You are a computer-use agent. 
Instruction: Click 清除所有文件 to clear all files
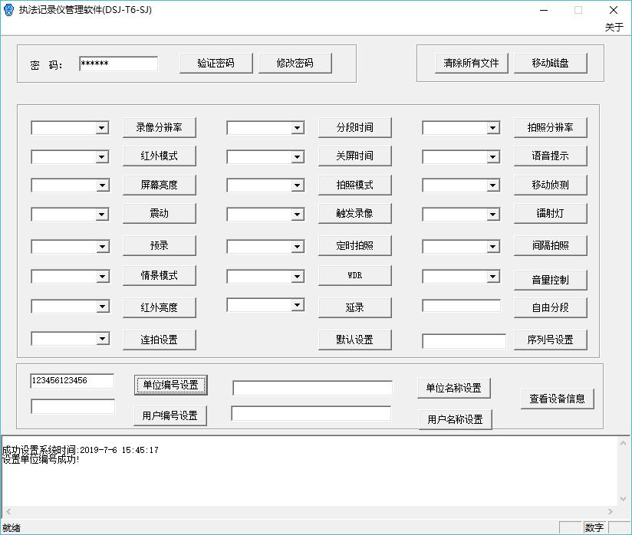point(471,63)
